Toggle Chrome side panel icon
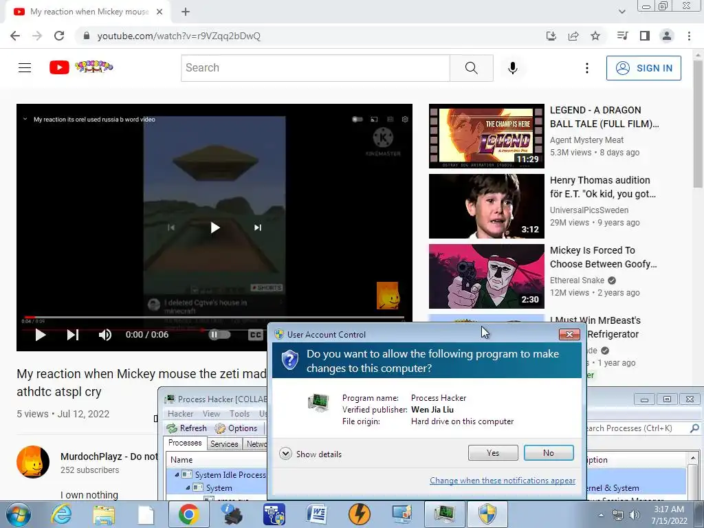Image resolution: width=704 pixels, height=528 pixels. 645,36
